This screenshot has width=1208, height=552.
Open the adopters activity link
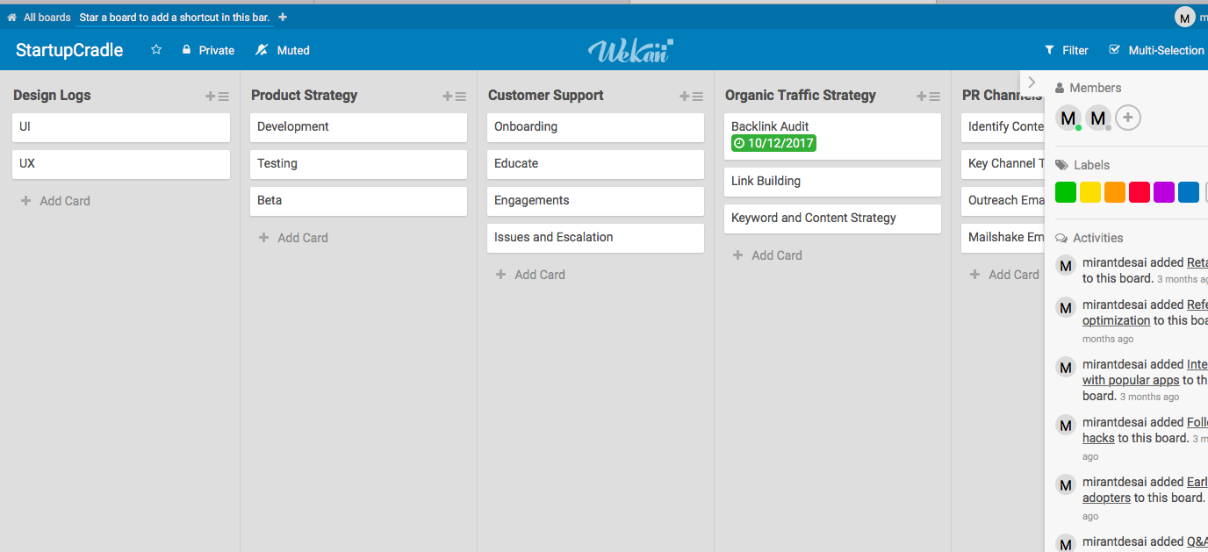(1106, 498)
